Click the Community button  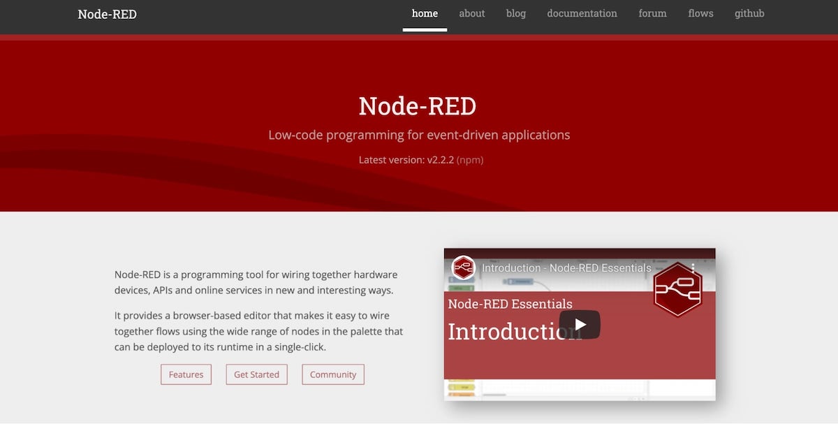333,374
